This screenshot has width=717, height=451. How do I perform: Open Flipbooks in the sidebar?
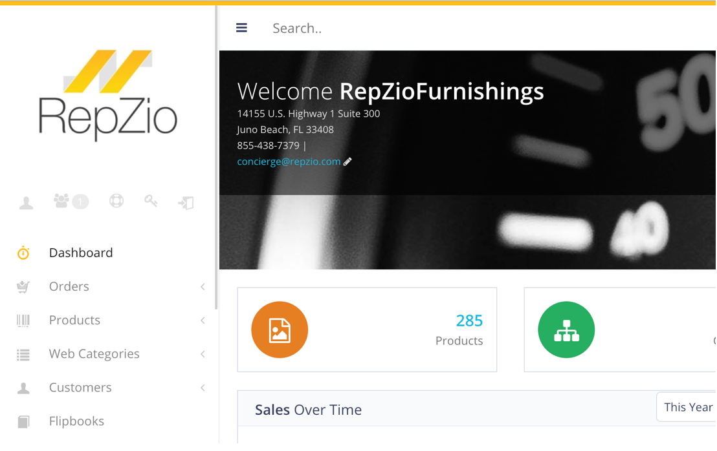coord(76,421)
